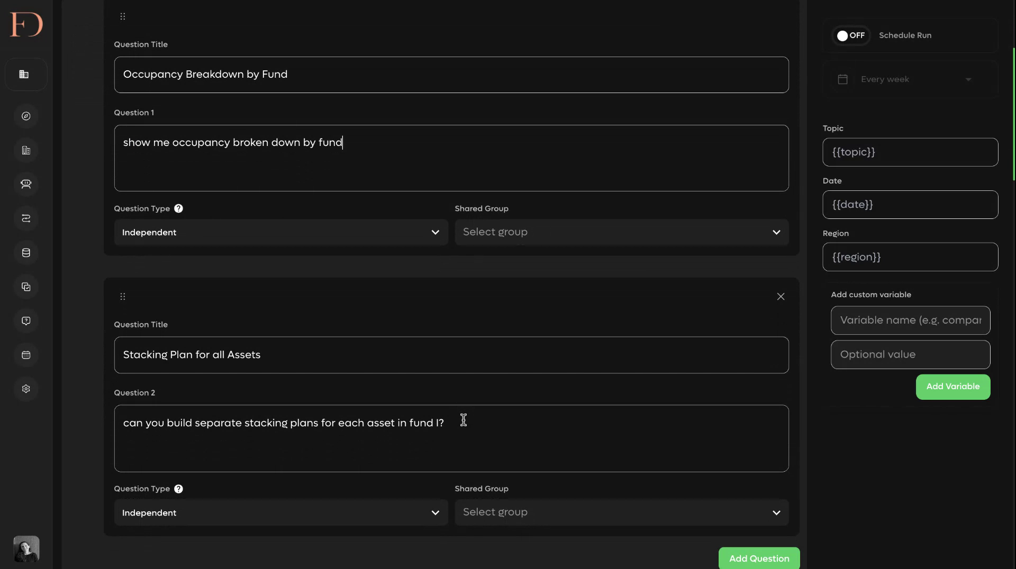Open Question 1's Select group dropdown
Screen dimensions: 1016x569
[622, 232]
